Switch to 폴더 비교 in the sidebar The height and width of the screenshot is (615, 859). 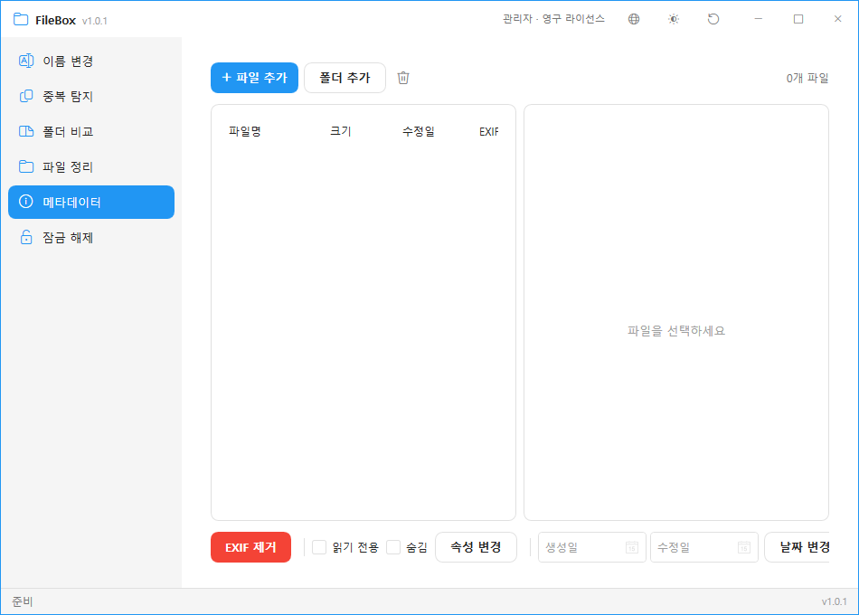point(91,131)
